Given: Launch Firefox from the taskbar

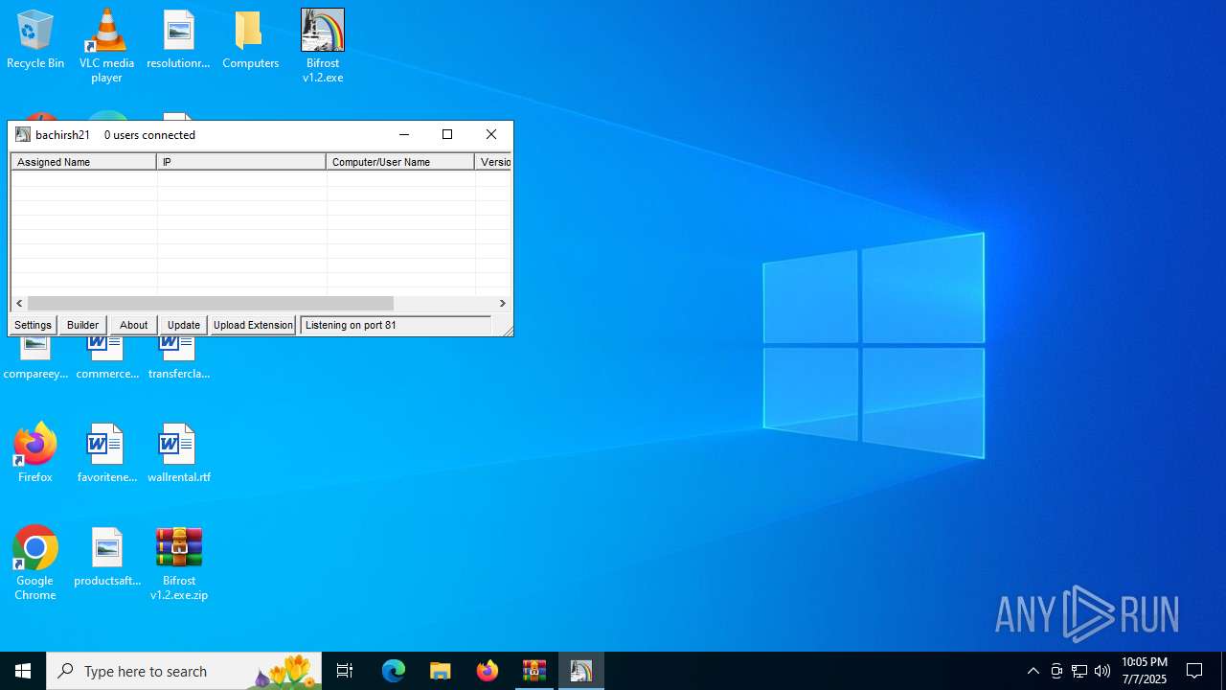Looking at the screenshot, I should [x=488, y=671].
